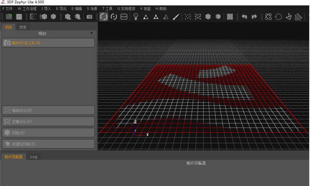The height and width of the screenshot is (186, 310).
Task: Open the 工作流程 (Workflow) menu
Action: [27, 8]
